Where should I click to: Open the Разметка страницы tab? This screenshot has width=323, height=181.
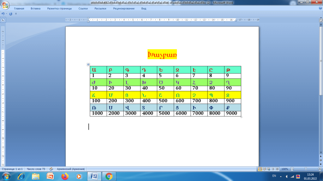click(59, 8)
